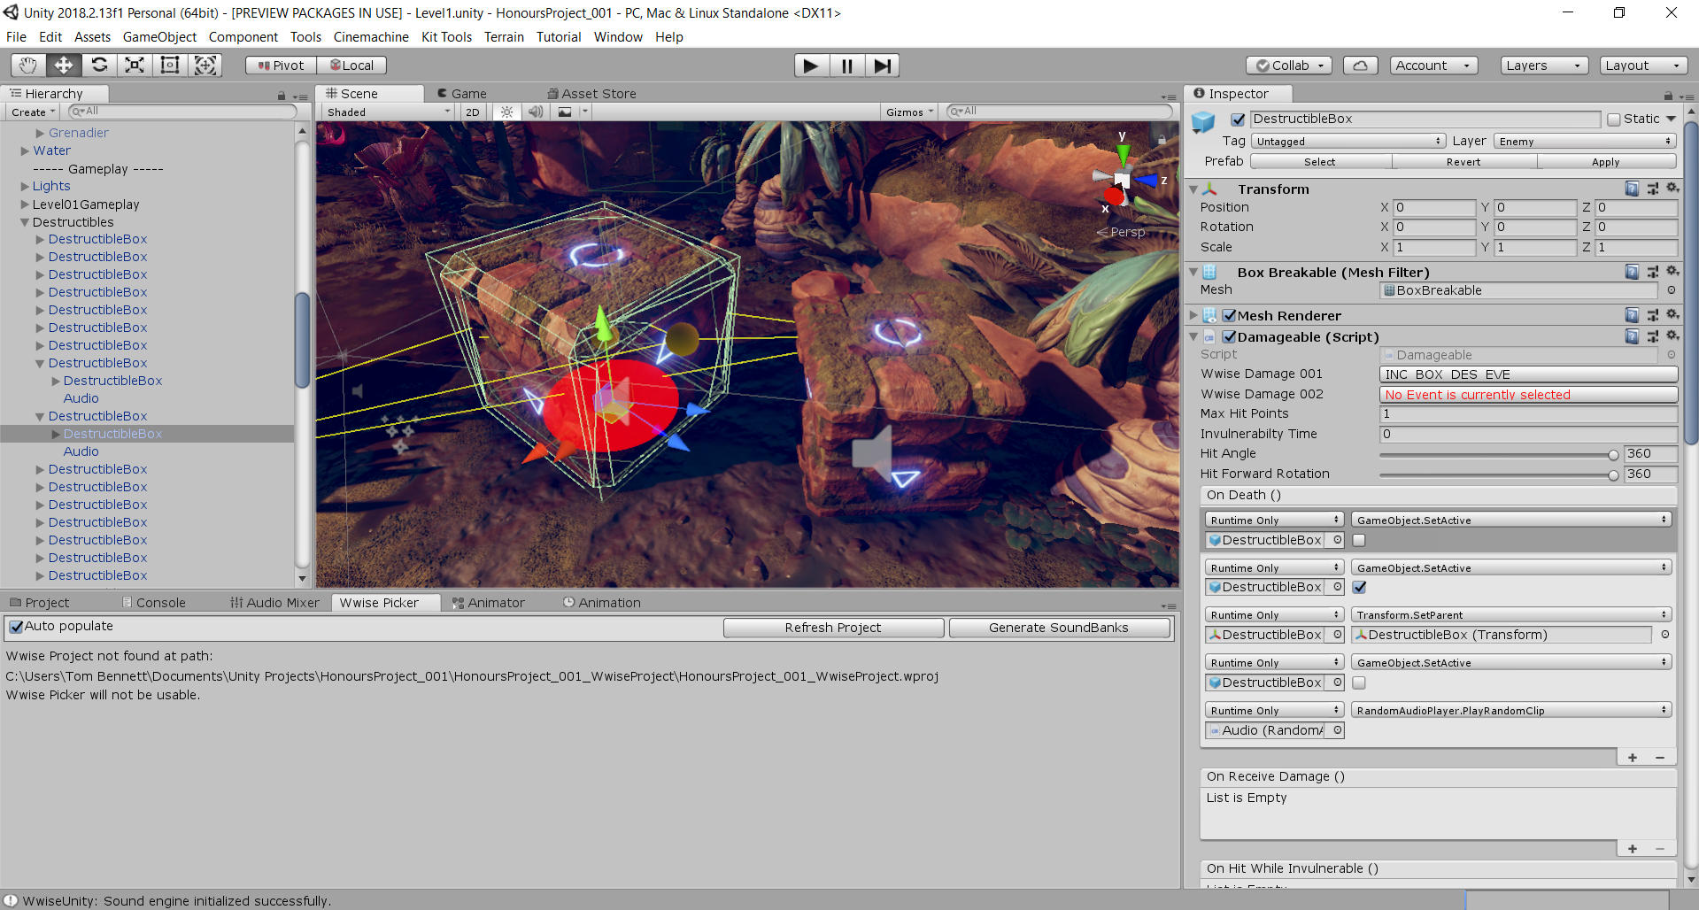The image size is (1699, 910).
Task: Pause the game playback
Action: [846, 66]
